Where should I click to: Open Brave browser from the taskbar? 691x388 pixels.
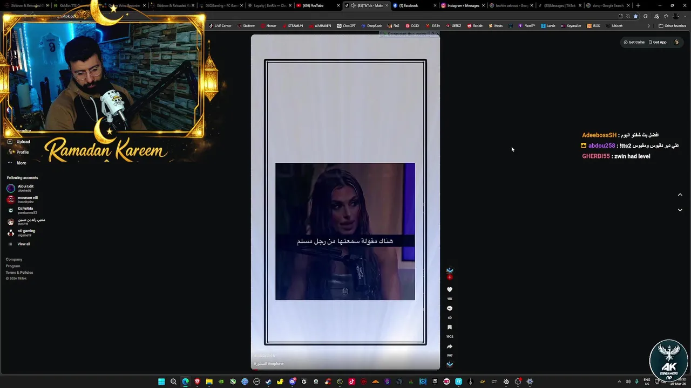click(x=197, y=382)
